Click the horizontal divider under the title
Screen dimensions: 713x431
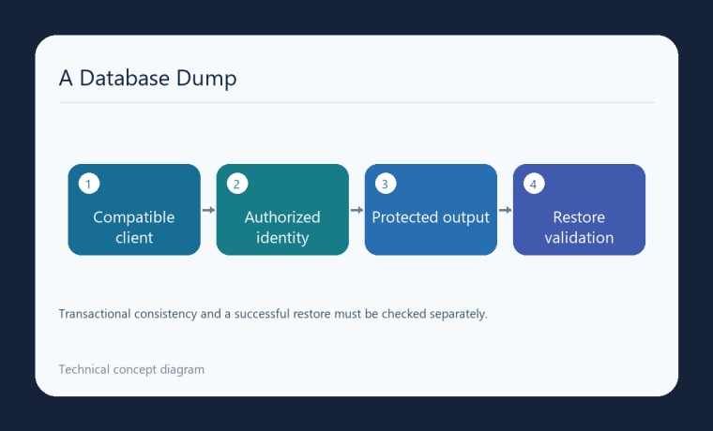356,103
